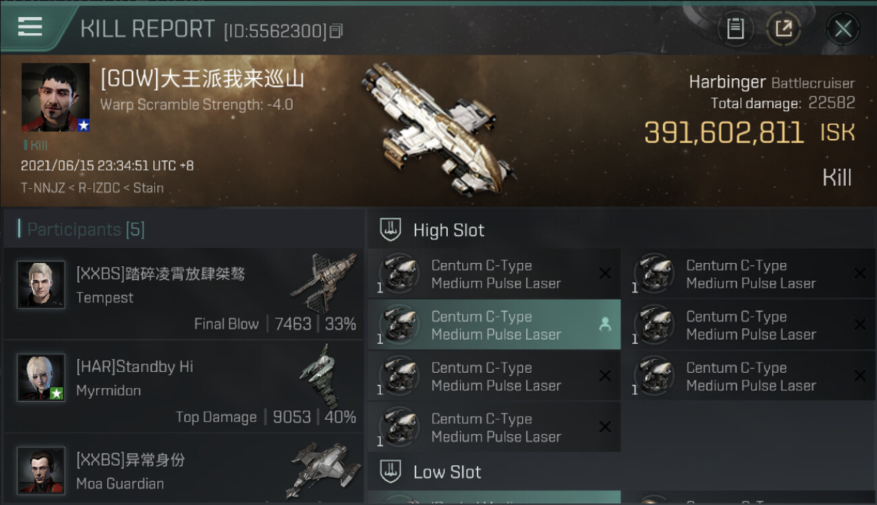Click the Moa Guardian ship icon
The height and width of the screenshot is (505, 877).
322,469
